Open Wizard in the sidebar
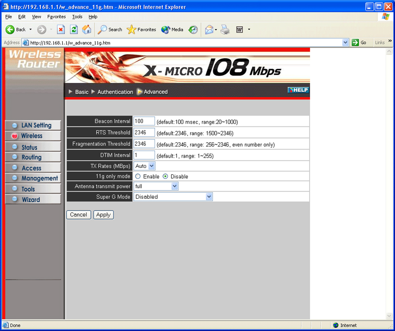 point(33,200)
